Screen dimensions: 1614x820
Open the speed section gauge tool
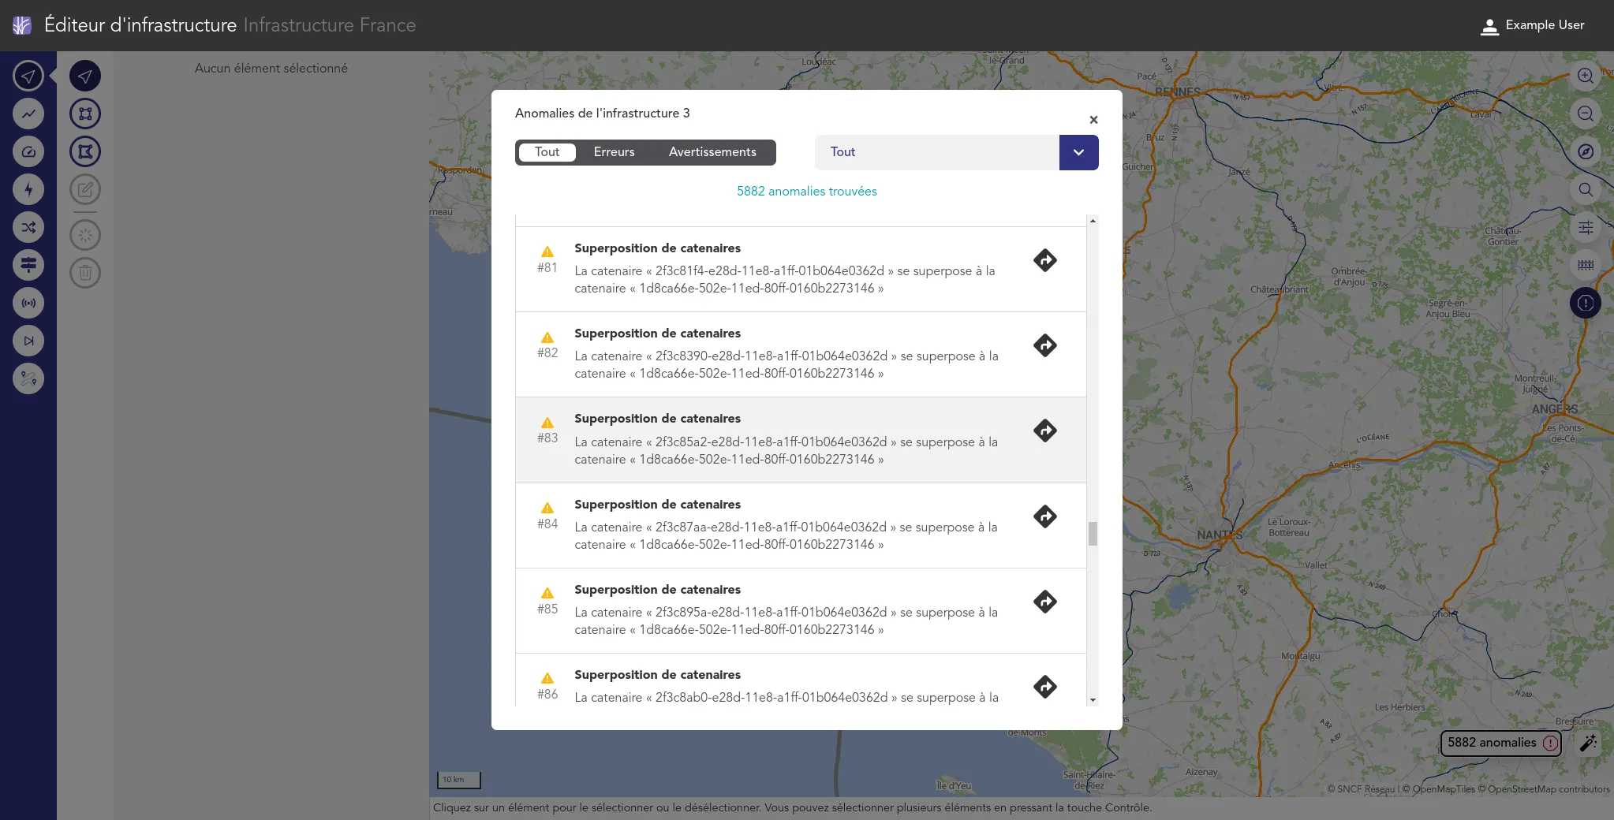click(x=28, y=151)
